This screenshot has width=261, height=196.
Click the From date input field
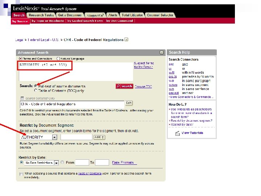pyautogui.click(x=82, y=162)
